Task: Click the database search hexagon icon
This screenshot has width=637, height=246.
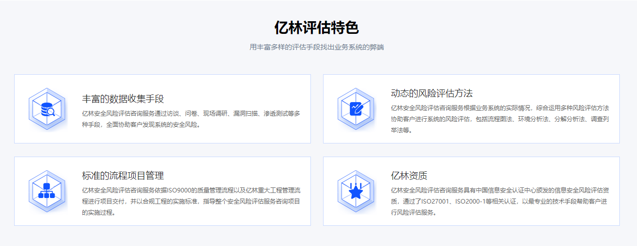Action: (x=47, y=109)
